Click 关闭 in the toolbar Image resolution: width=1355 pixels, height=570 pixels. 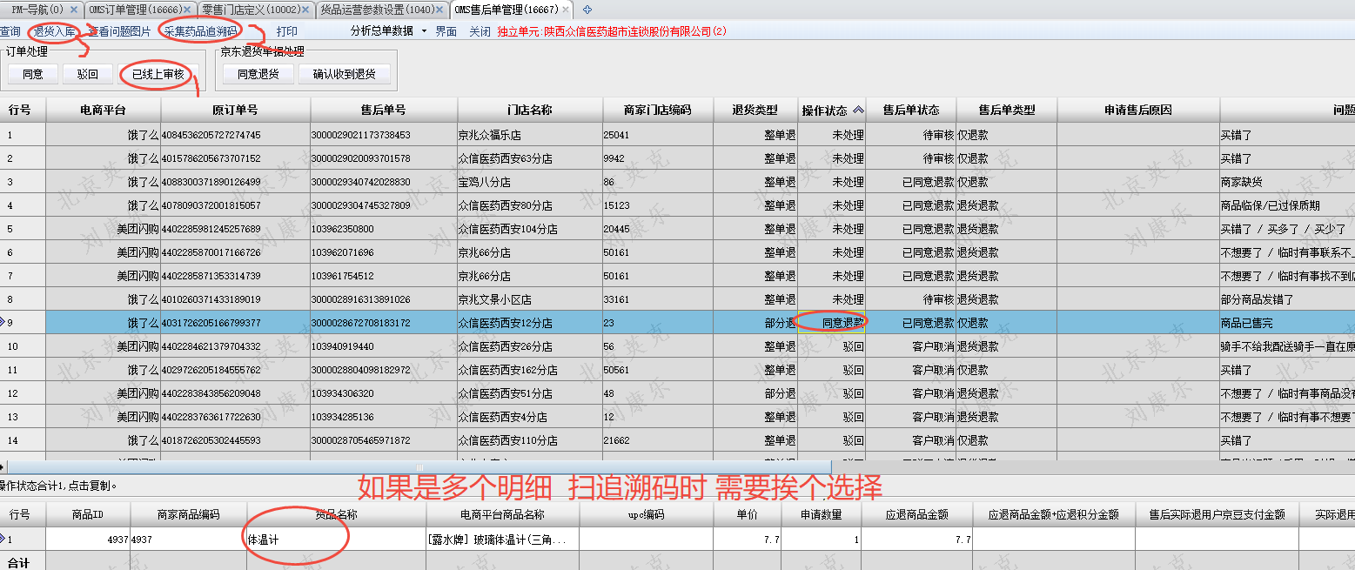(x=480, y=31)
